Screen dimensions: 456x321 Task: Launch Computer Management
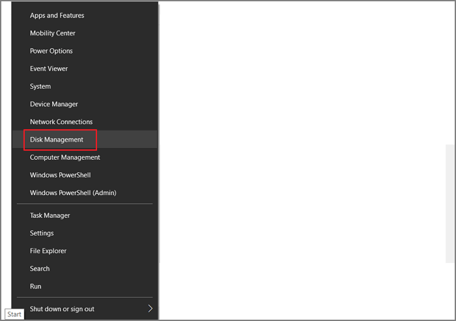[65, 157]
